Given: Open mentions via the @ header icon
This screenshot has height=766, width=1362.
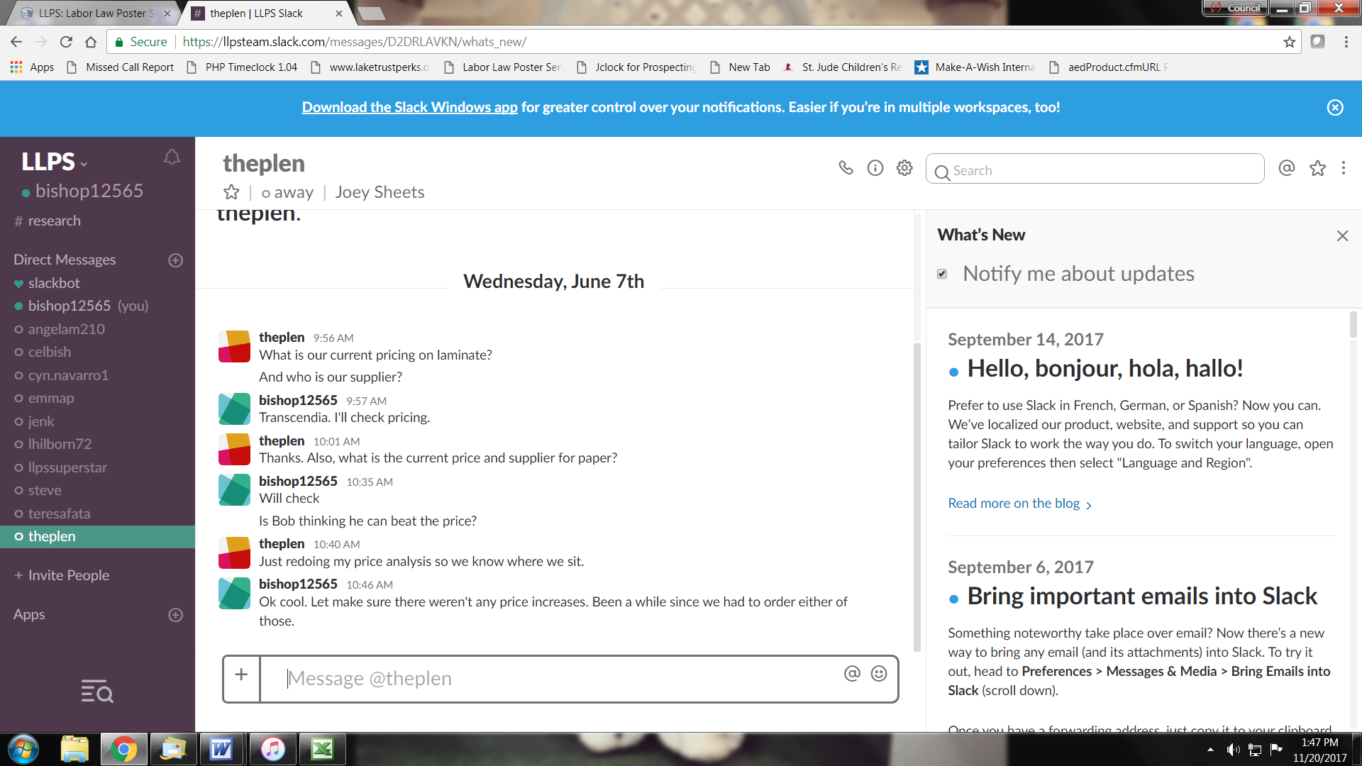Looking at the screenshot, I should click(1287, 168).
